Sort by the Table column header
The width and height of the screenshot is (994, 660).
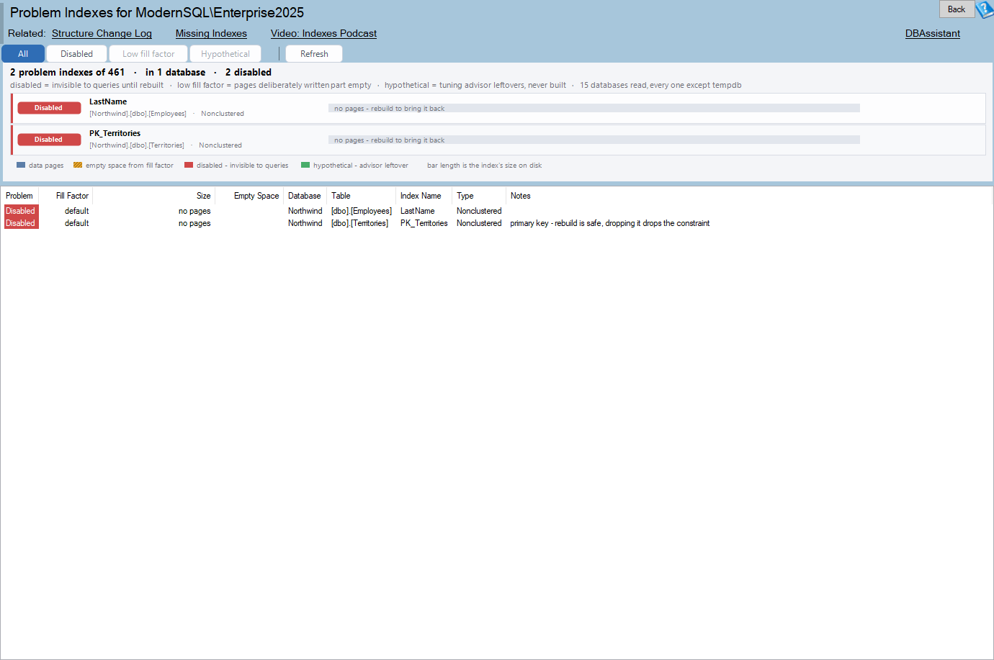(x=361, y=196)
